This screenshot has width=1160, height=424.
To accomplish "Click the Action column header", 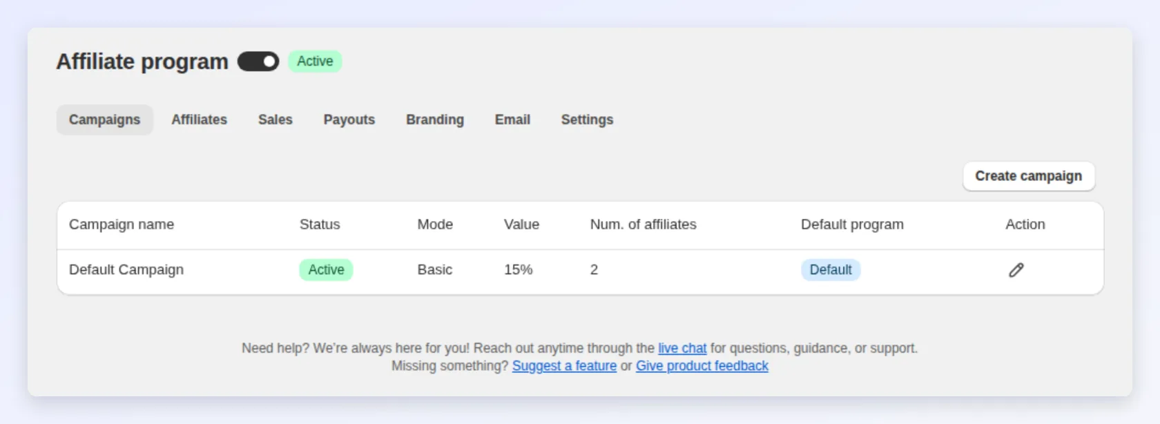I will [1025, 224].
